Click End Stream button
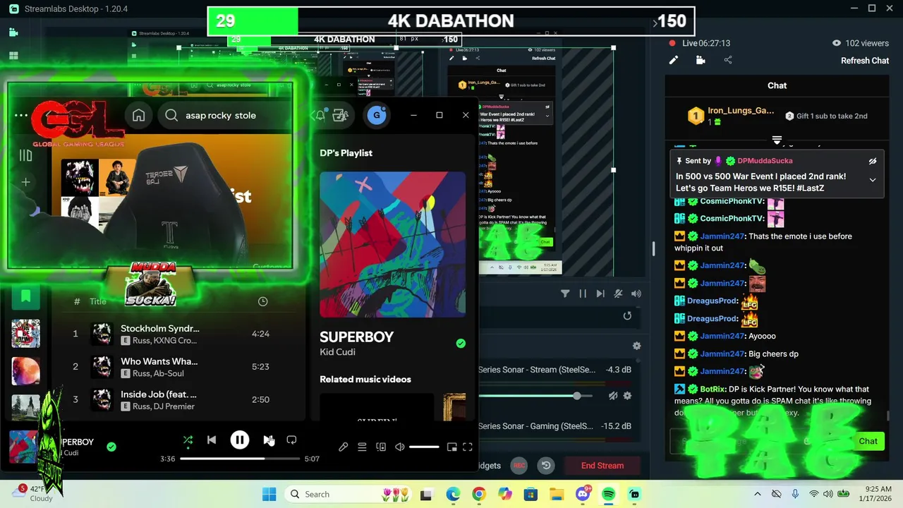 click(x=602, y=466)
